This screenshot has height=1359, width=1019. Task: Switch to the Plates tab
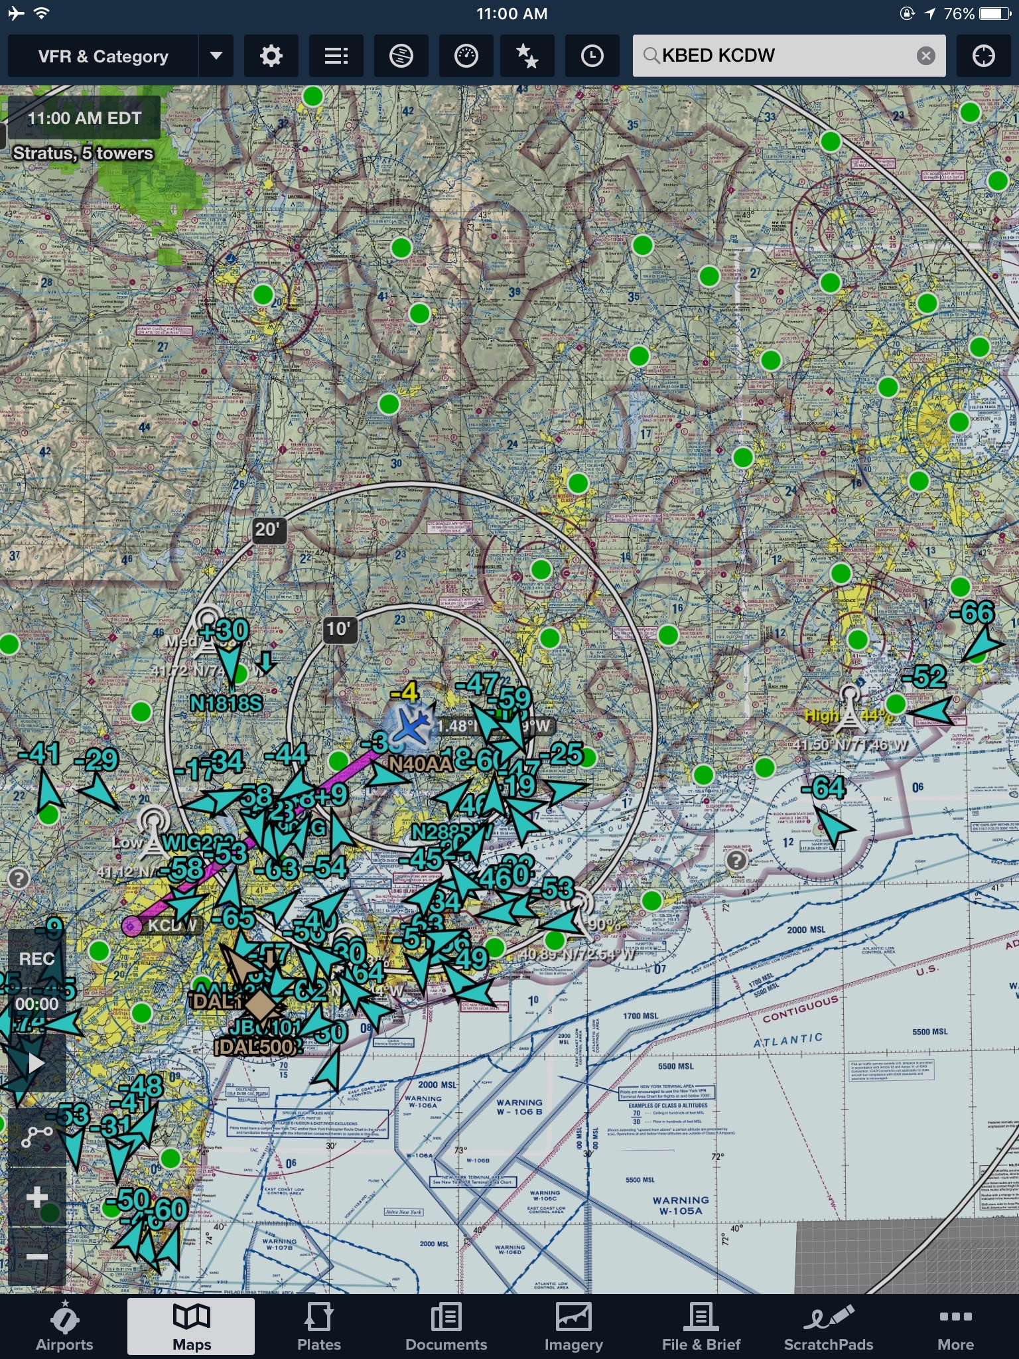coord(318,1327)
